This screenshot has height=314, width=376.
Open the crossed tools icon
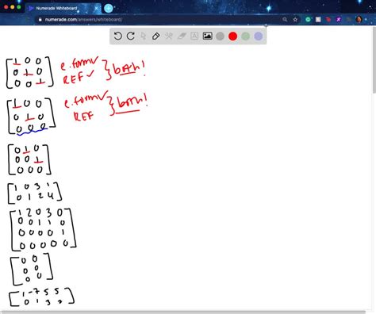[169, 36]
